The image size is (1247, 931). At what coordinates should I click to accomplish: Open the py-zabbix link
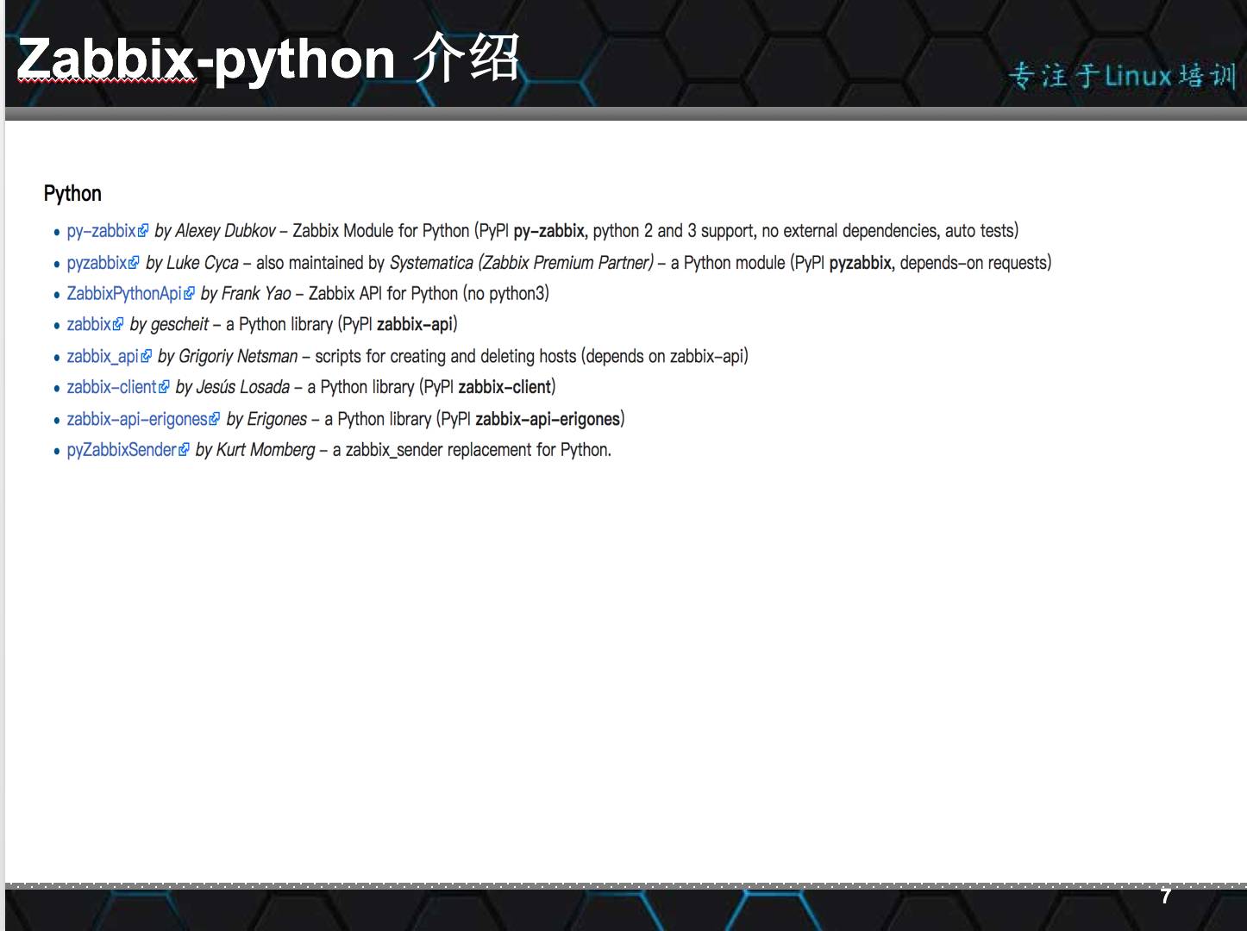101,231
